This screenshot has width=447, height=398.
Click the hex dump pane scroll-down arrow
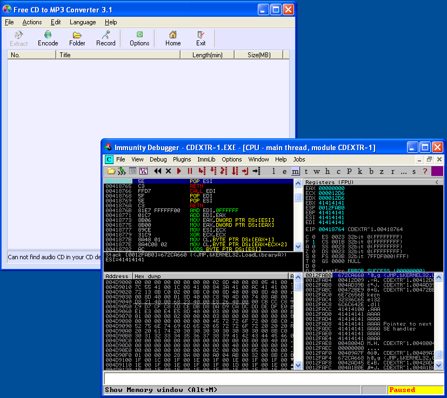click(298, 365)
